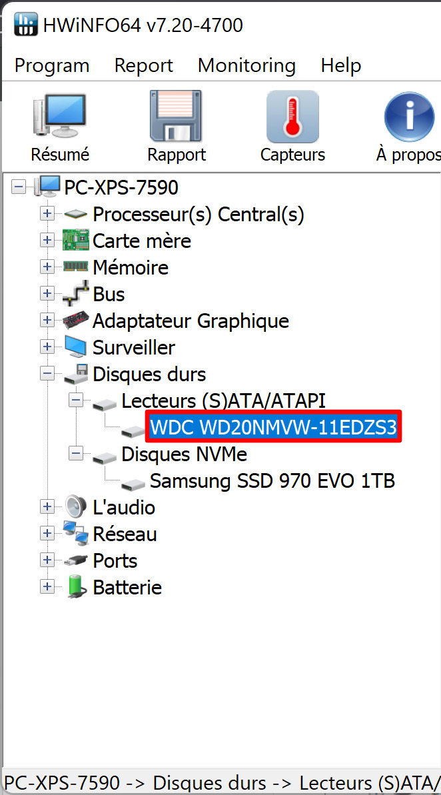The image size is (441, 795).
Task: Click the Lecteurs (S)ATA/ATAPI drive icon
Action: pyautogui.click(x=105, y=404)
